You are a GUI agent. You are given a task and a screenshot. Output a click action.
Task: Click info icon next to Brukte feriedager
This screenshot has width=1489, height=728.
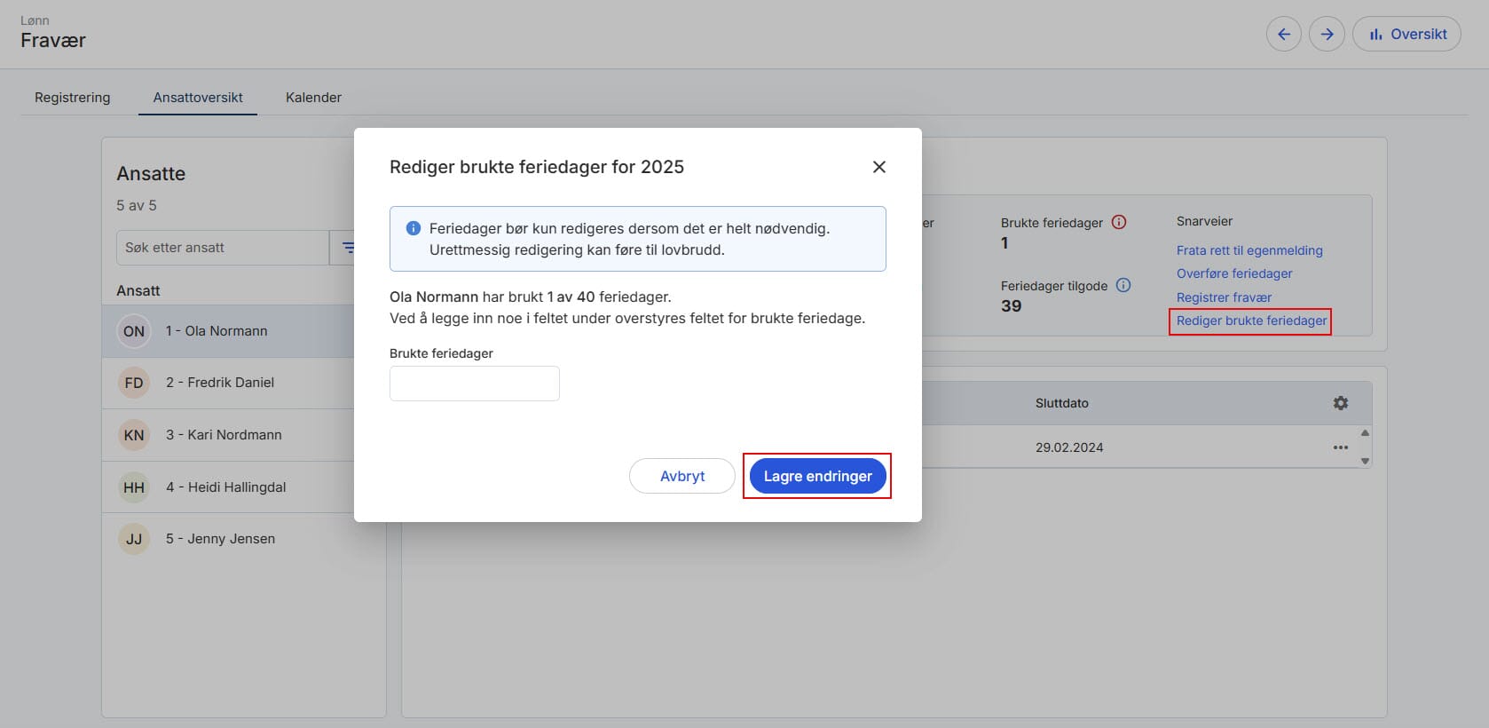(x=1119, y=223)
